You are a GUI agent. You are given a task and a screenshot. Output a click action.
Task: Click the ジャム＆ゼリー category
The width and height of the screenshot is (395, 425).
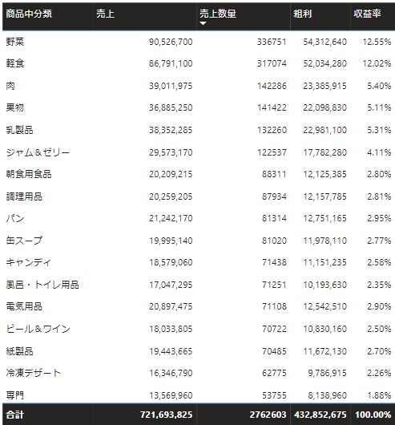[x=38, y=152]
